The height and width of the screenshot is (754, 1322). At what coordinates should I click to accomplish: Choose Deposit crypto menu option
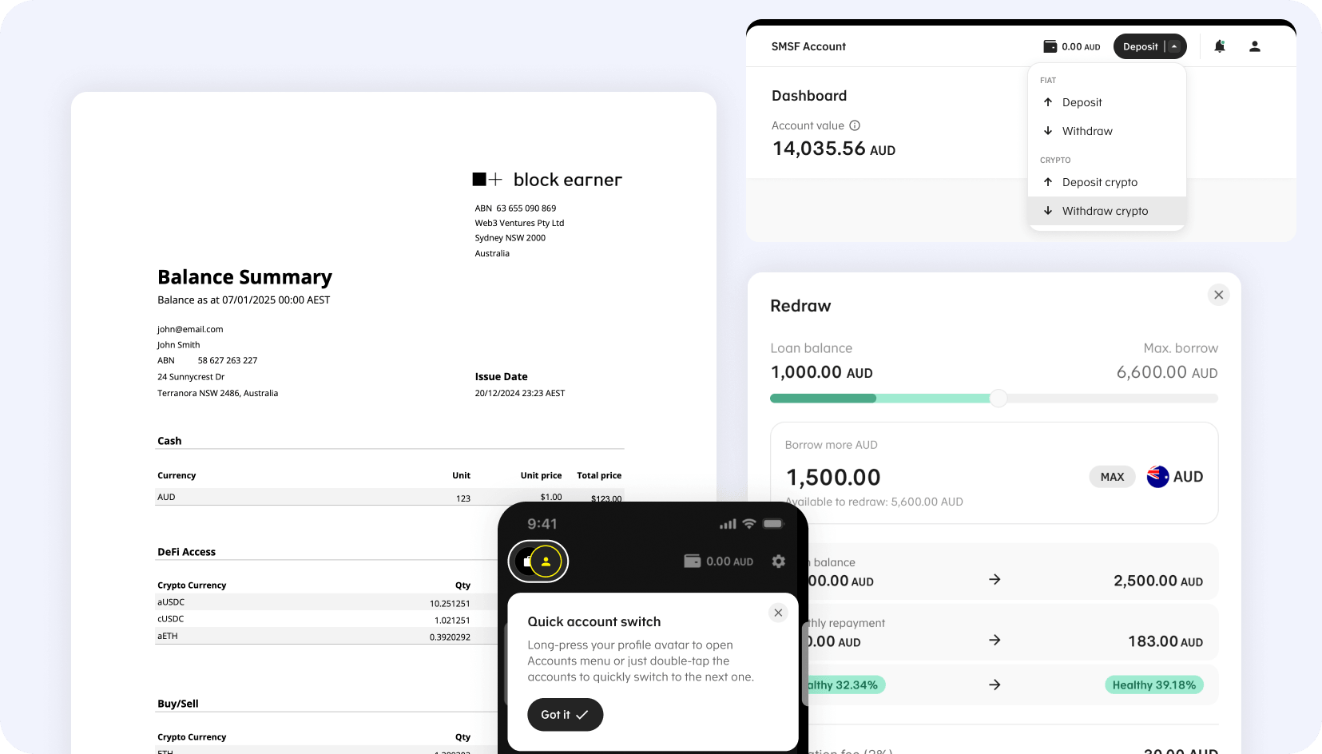(1099, 182)
